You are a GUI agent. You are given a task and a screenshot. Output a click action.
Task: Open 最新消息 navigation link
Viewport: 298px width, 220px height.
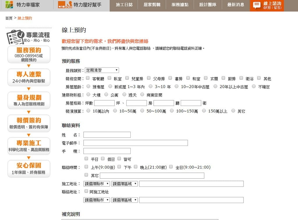pos(236,5)
